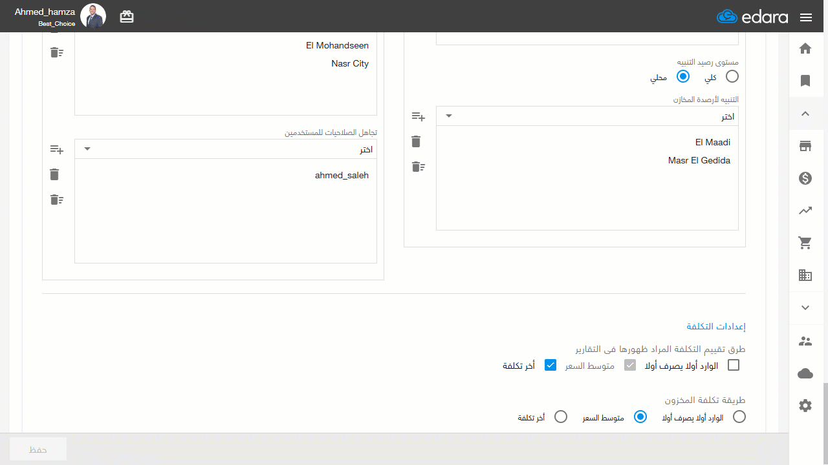Open ignore permissions for users dropdown
Image resolution: width=828 pixels, height=465 pixels.
[x=226, y=149]
